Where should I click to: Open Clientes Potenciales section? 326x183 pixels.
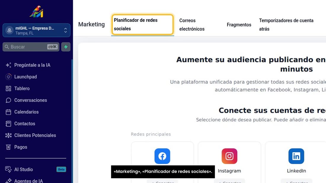[35, 135]
